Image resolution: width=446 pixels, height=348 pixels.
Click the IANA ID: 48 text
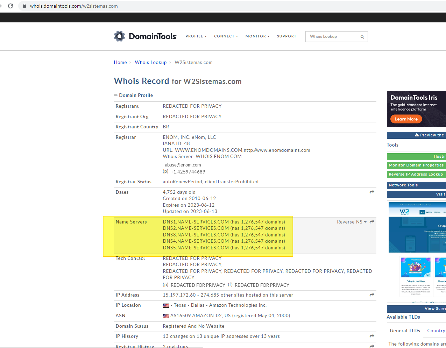[176, 143]
